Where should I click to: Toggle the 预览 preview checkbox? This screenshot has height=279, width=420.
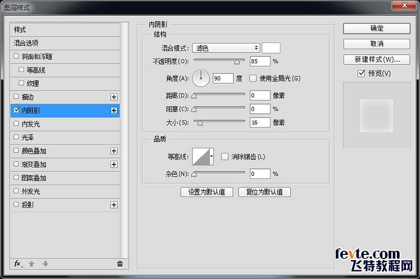point(361,73)
